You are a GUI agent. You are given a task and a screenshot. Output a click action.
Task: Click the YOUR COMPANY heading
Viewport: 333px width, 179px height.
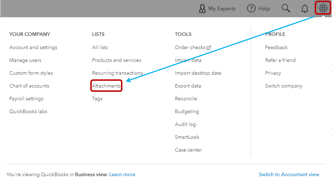[x=30, y=34]
